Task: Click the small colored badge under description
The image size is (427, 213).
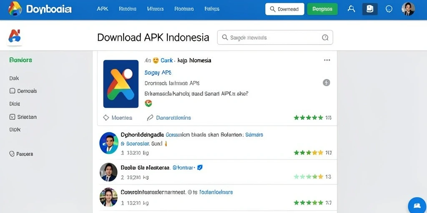Action: pyautogui.click(x=148, y=103)
